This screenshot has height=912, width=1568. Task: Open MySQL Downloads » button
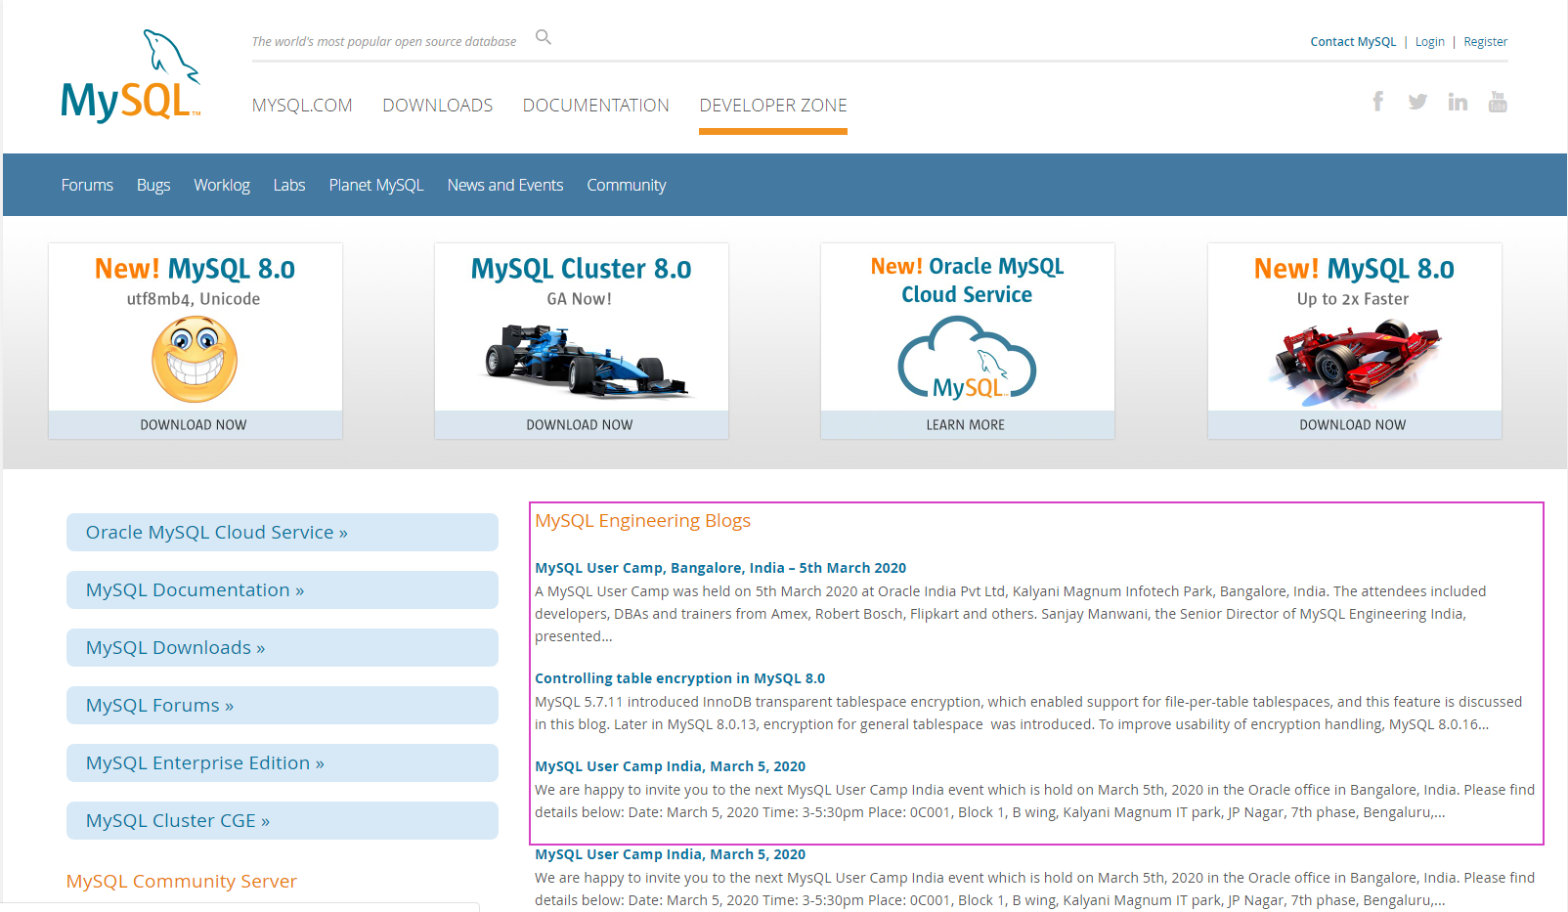(x=283, y=647)
